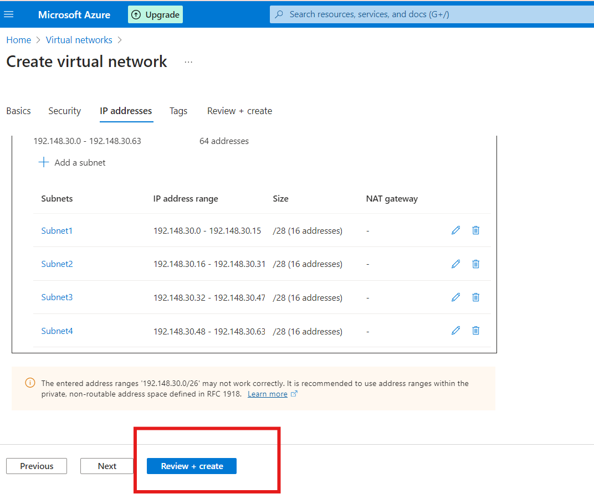Edit Subnet2 with pencil icon
The height and width of the screenshot is (494, 594).
[x=455, y=264]
